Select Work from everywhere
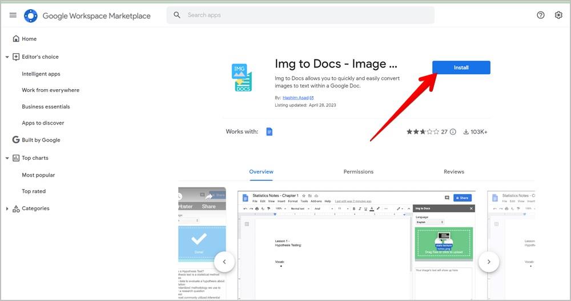This screenshot has height=301, width=571. [51, 90]
